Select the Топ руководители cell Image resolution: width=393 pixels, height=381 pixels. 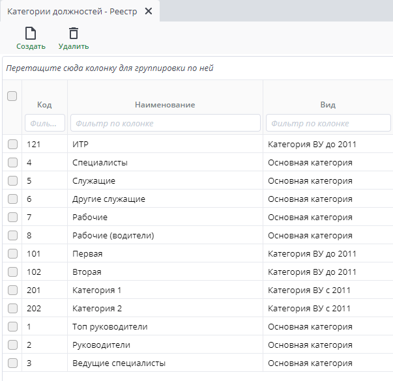point(165,327)
